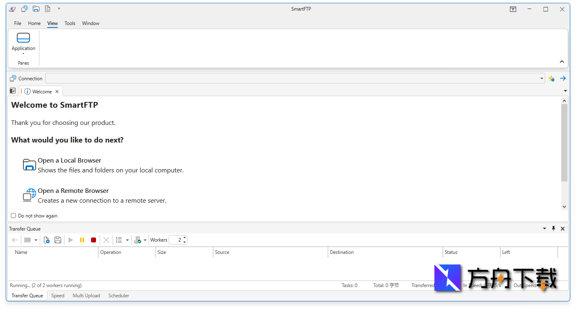Close the Welcome tab

57,92
